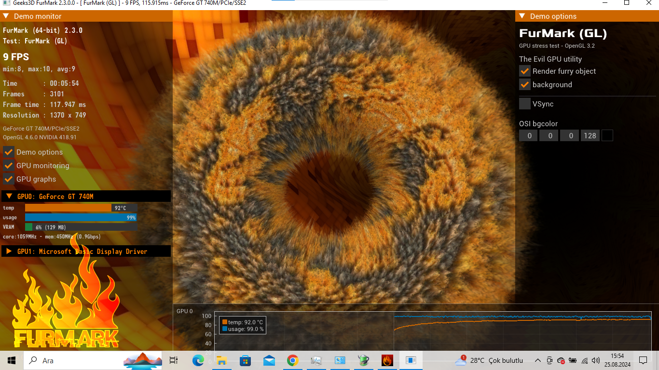Click the FurMark flame icon in the taskbar
The width and height of the screenshot is (659, 370).
click(x=387, y=360)
